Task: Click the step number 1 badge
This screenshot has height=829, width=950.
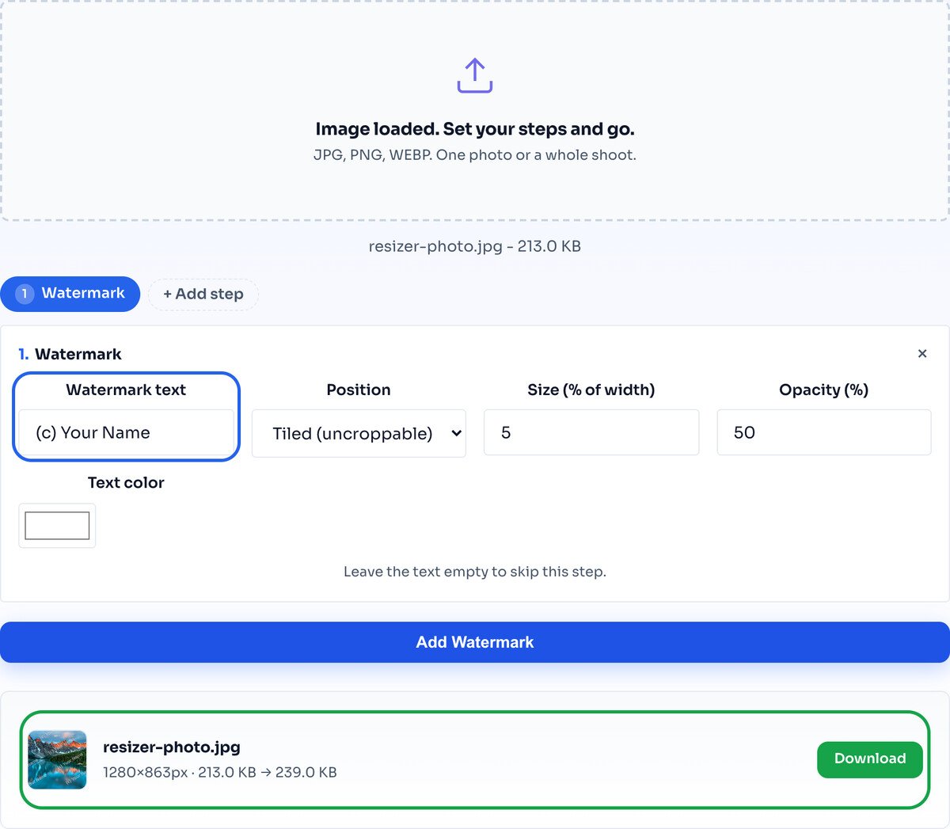Action: 25,294
